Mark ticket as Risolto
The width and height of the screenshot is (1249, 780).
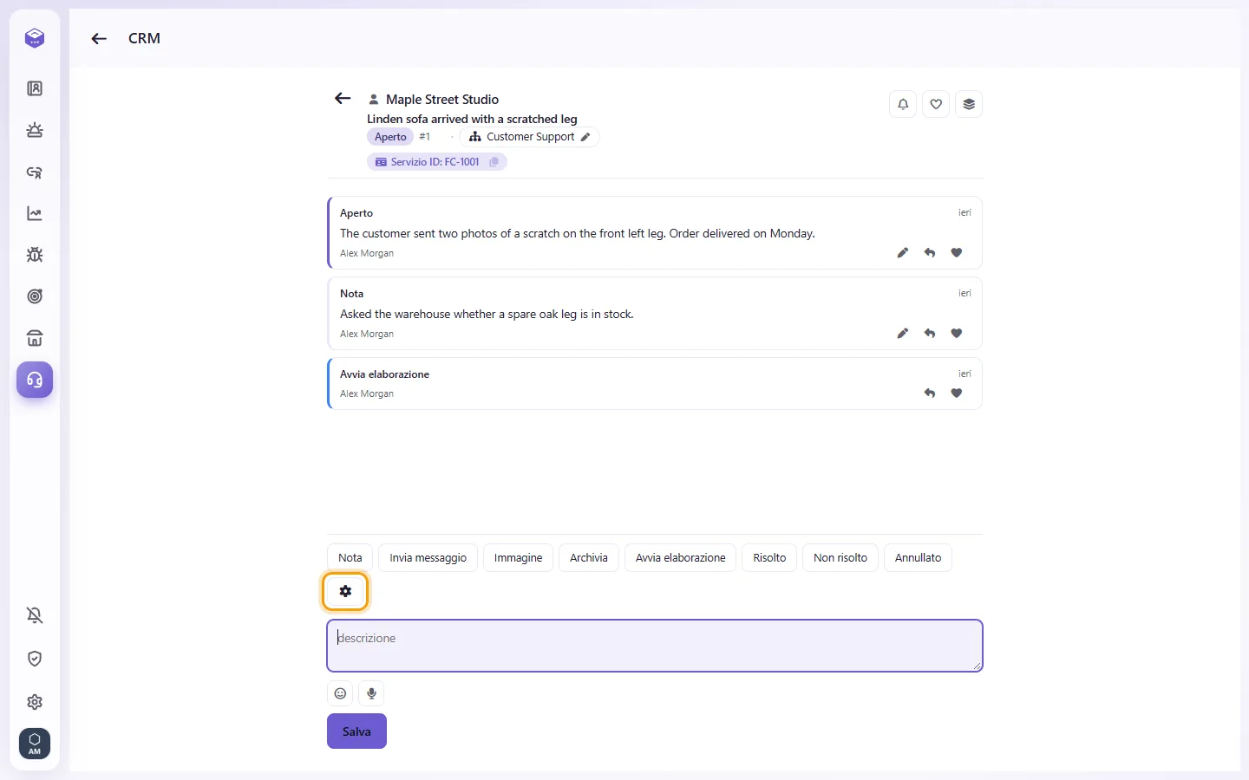click(769, 558)
